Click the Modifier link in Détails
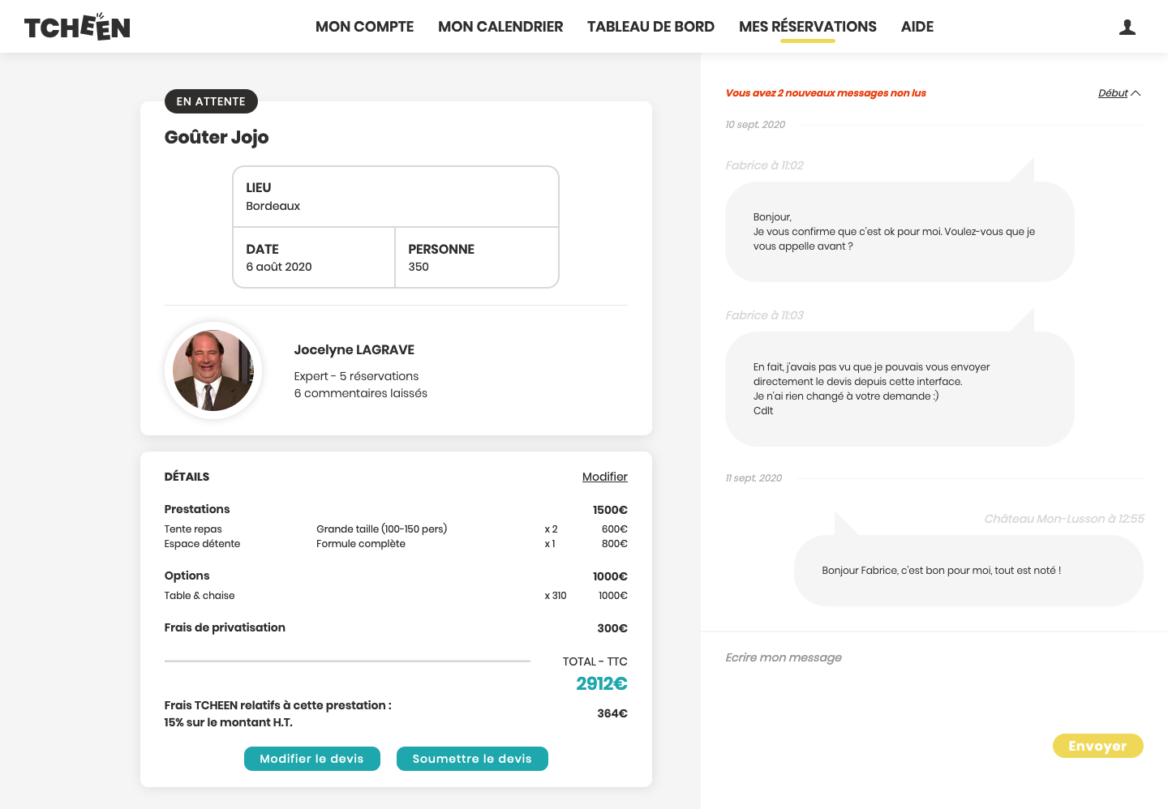Viewport: 1168px width, 809px height. coord(604,477)
